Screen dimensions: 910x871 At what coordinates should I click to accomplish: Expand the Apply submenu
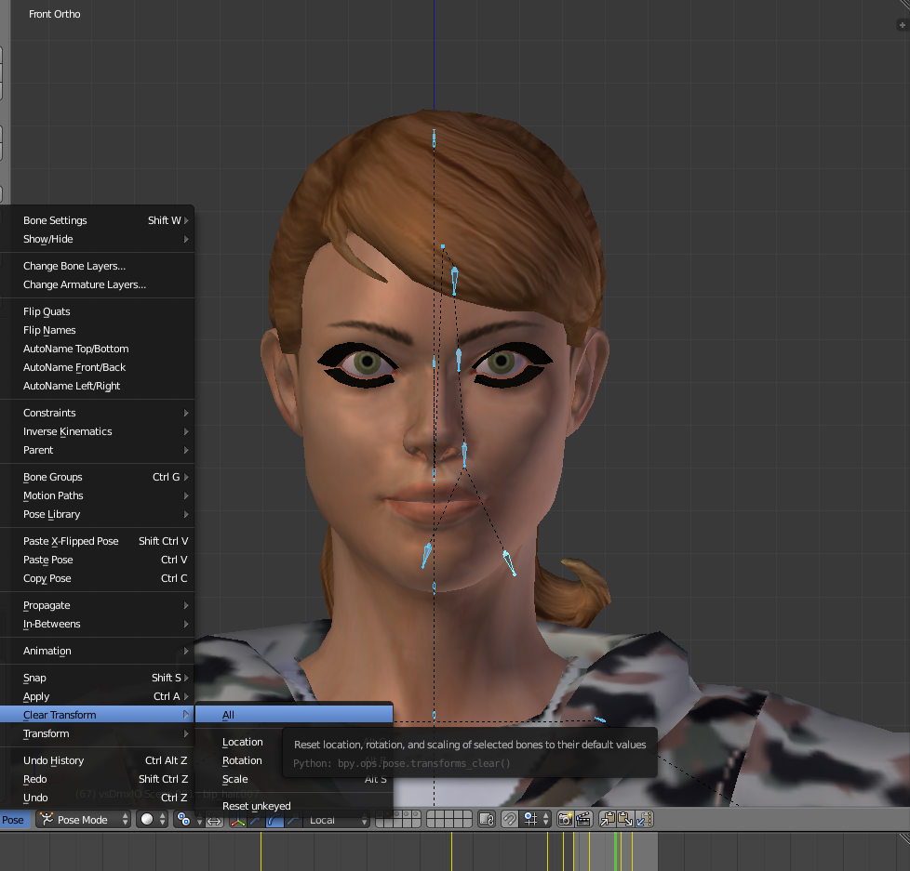[x=97, y=696]
